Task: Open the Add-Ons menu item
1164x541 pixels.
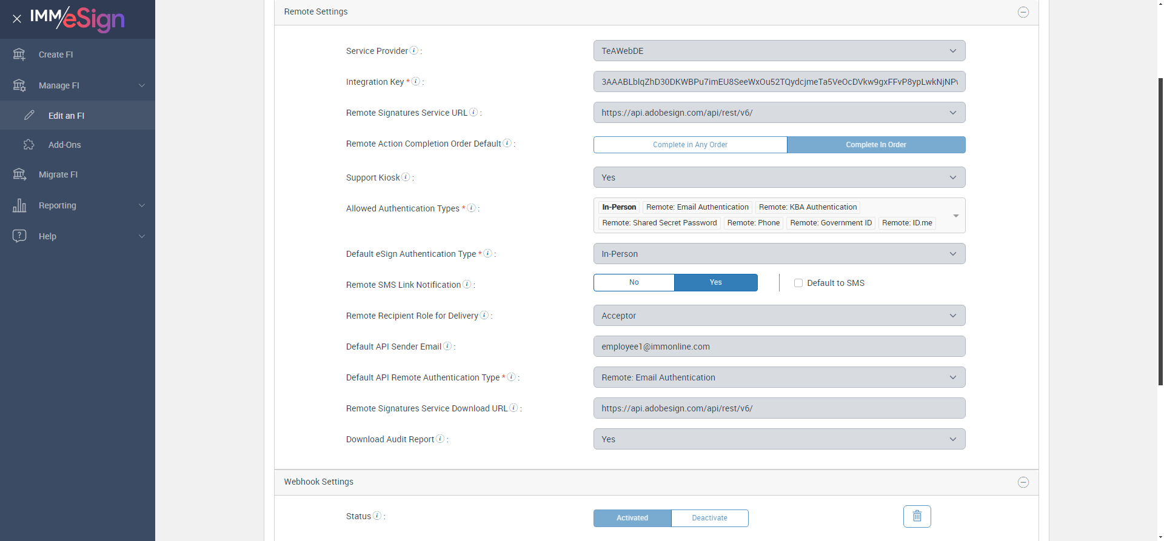Action: pos(64,145)
